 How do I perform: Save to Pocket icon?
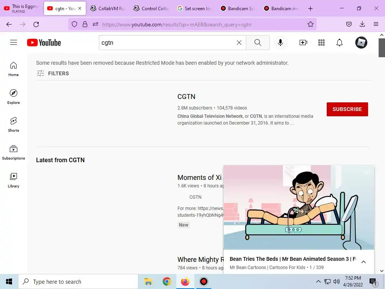click(x=349, y=24)
